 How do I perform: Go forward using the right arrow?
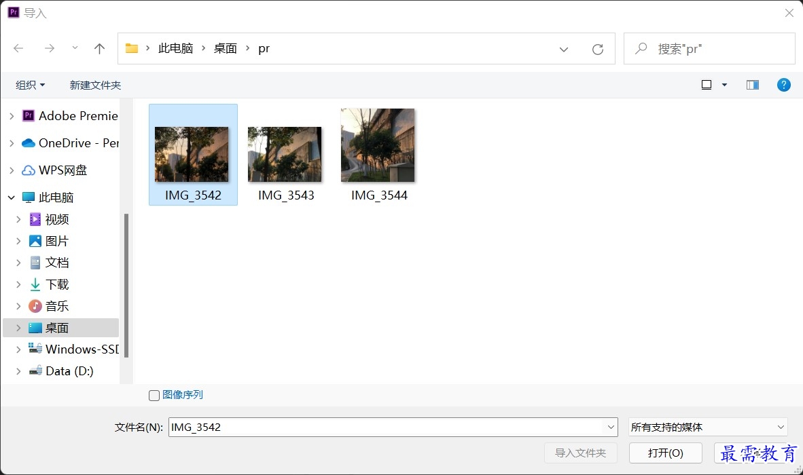pos(49,49)
